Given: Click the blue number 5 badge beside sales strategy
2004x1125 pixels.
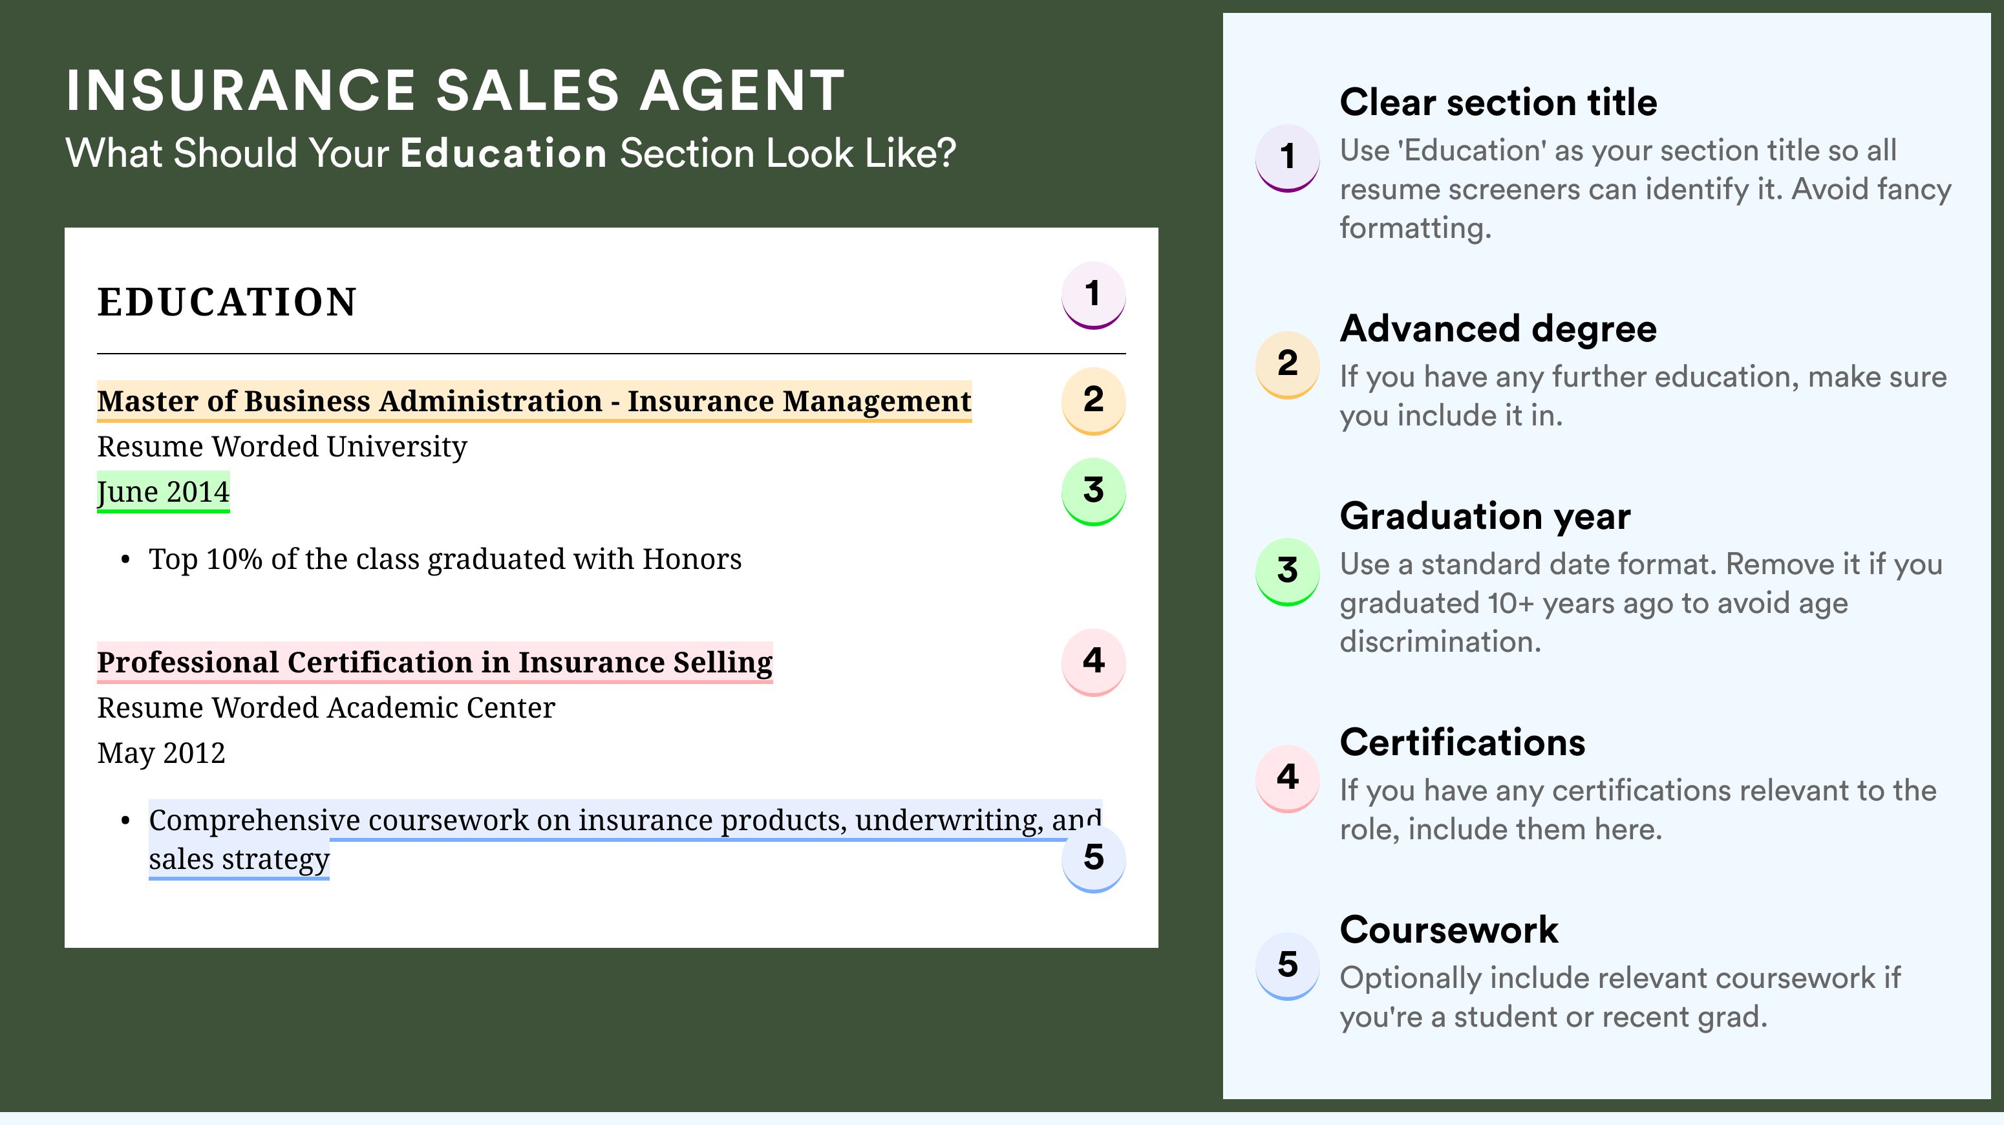Looking at the screenshot, I should 1093,858.
